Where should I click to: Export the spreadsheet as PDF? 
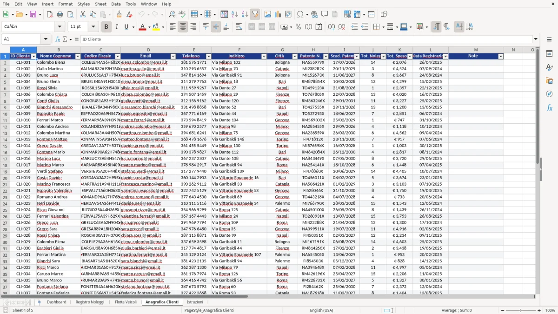click(50, 14)
